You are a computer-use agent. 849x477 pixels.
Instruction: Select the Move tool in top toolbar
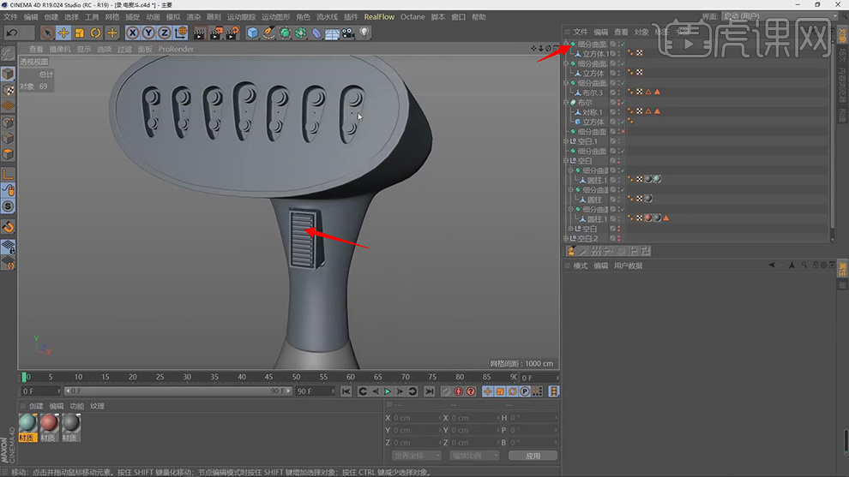click(63, 33)
